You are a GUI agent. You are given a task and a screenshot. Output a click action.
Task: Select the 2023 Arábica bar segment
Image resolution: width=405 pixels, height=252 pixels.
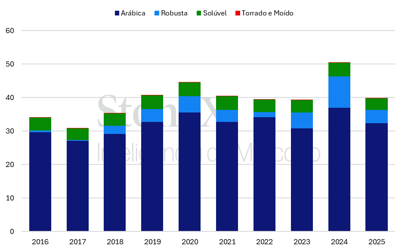302,180
